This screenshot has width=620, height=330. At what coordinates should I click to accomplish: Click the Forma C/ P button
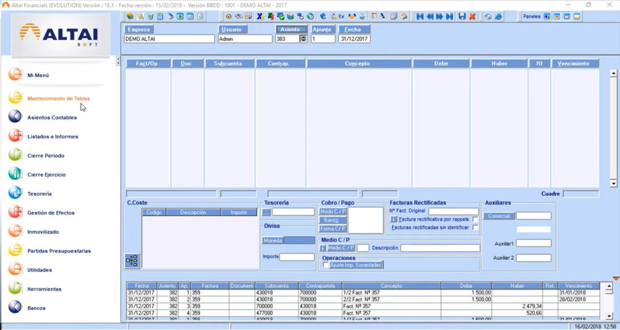pyautogui.click(x=333, y=229)
